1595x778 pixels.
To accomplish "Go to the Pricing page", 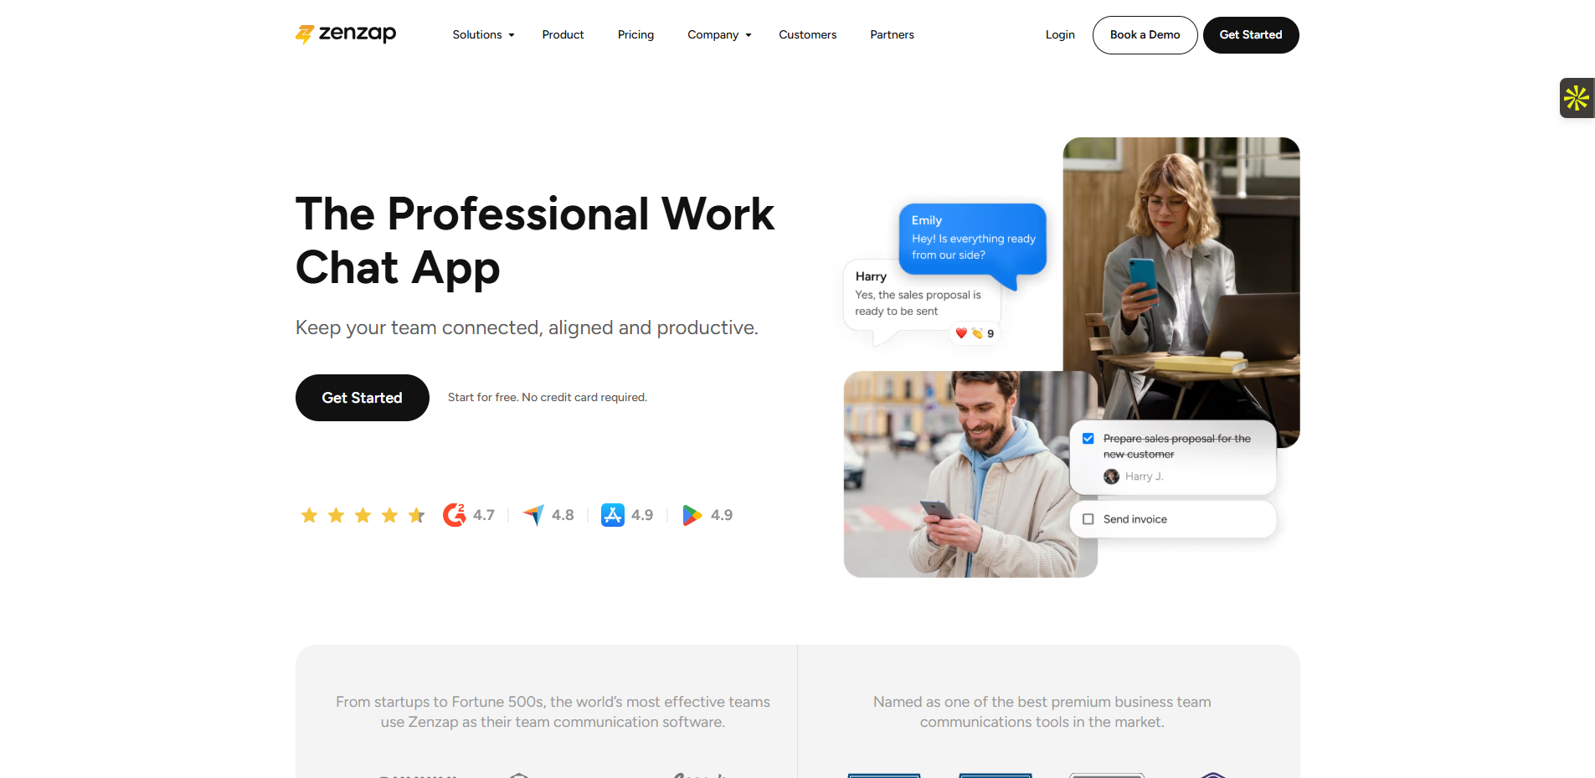I will click(635, 35).
